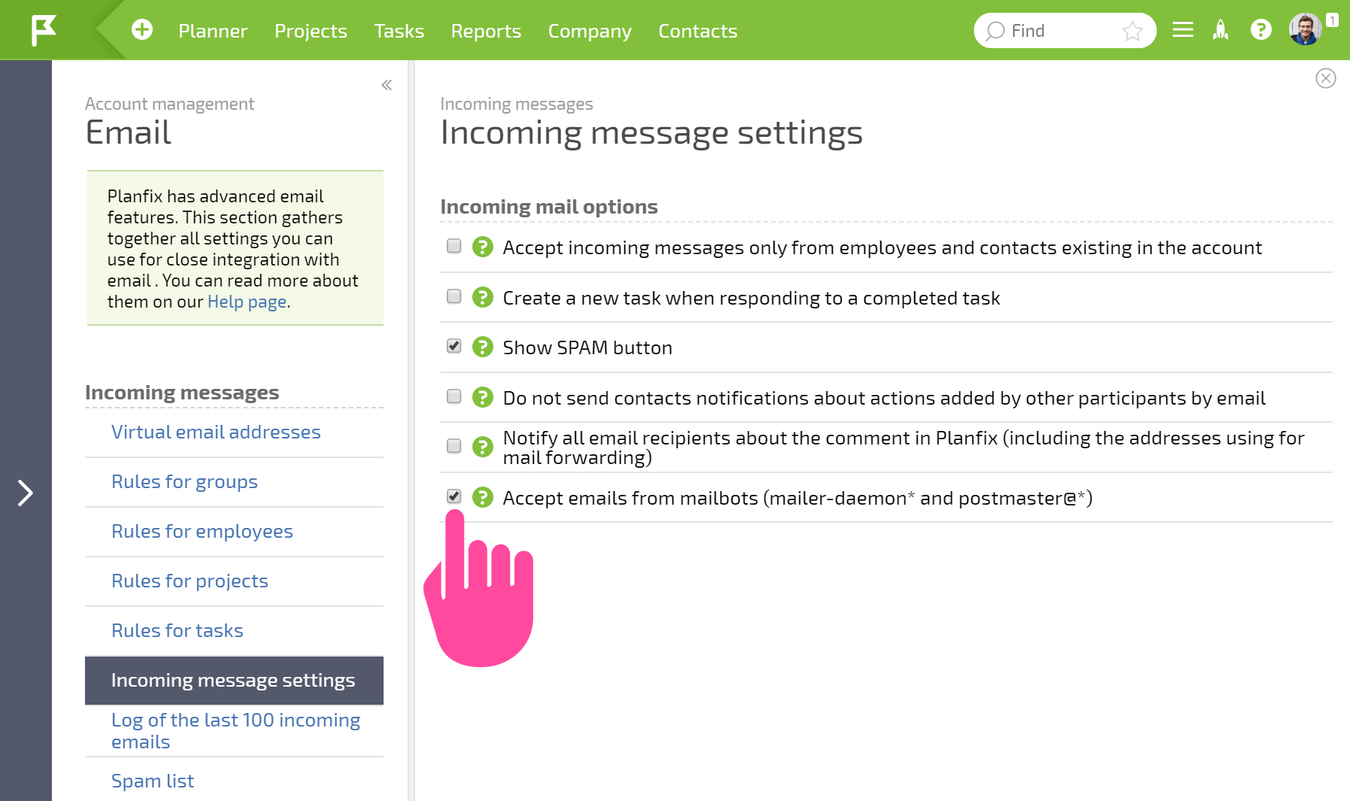Click the Incoming mail options heading

549,207
